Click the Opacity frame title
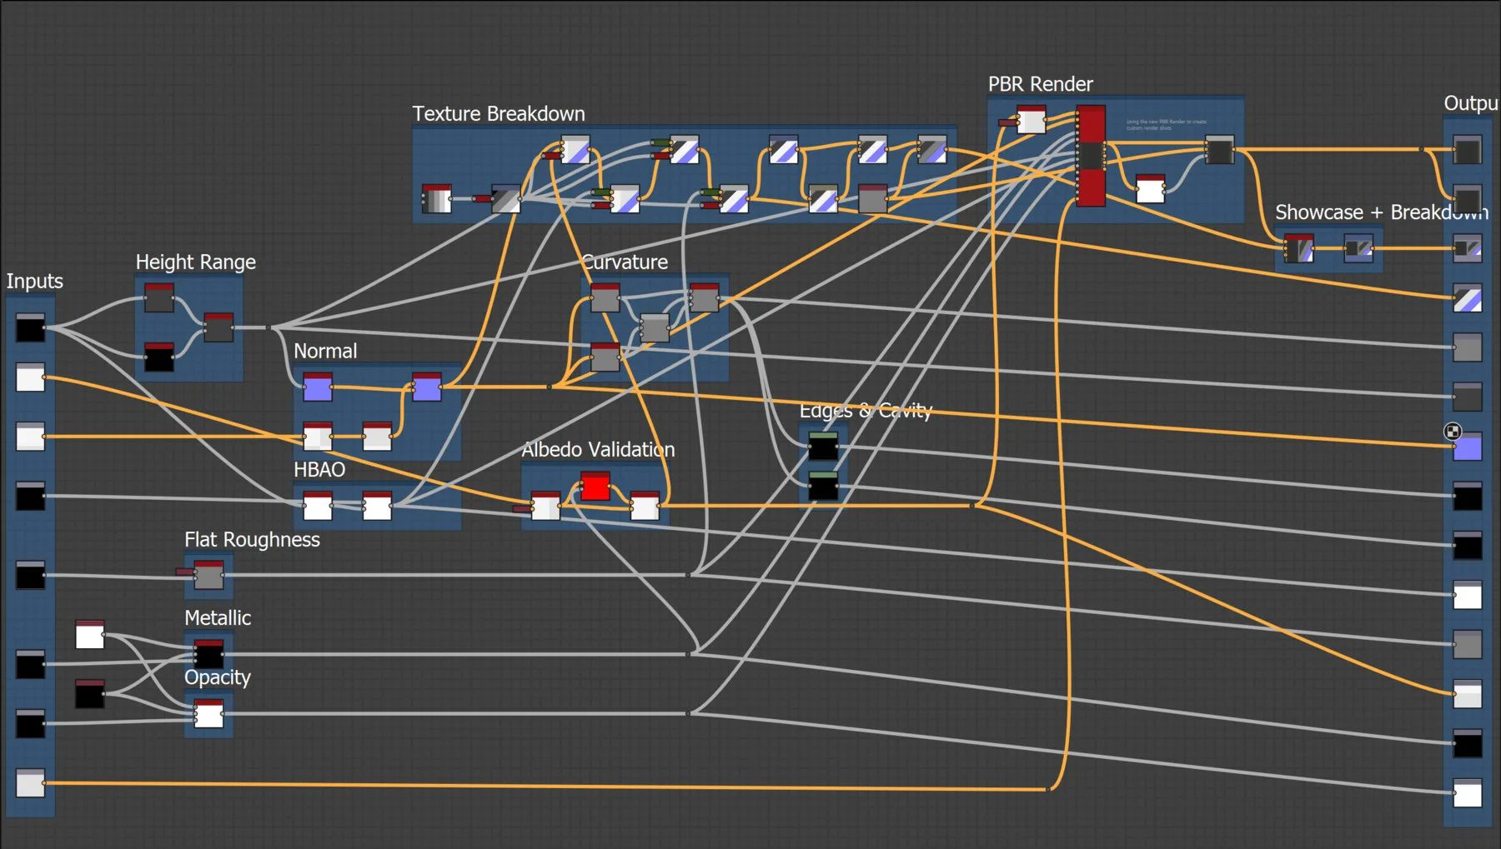 point(218,677)
